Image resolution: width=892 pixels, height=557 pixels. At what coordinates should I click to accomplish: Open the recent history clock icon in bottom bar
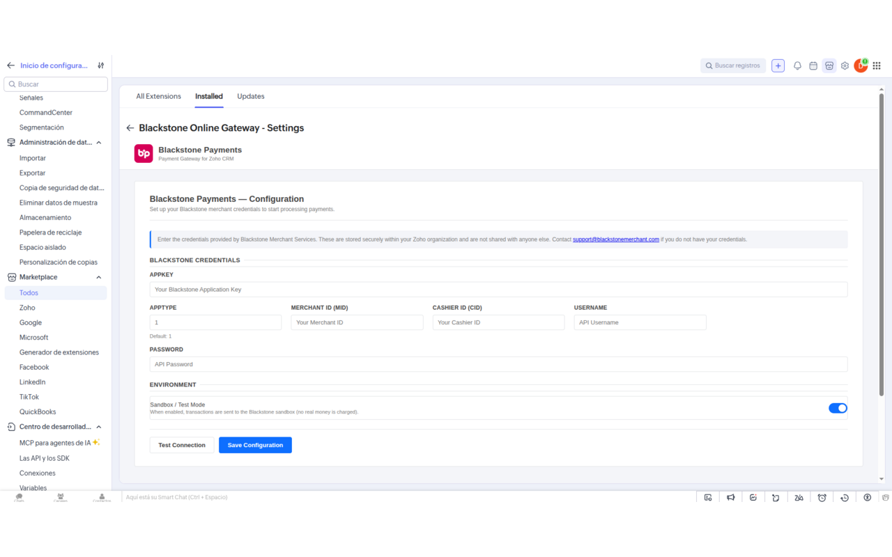845,497
